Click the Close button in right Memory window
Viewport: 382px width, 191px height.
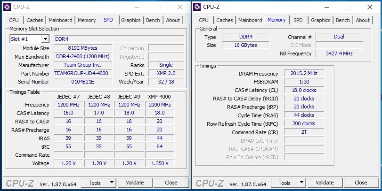(361, 183)
